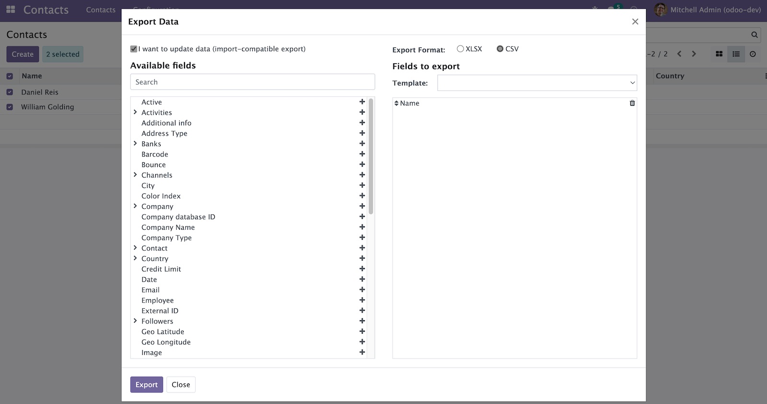767x404 pixels.
Task: Add Geo Latitude field via plus icon
Action: [x=362, y=332]
